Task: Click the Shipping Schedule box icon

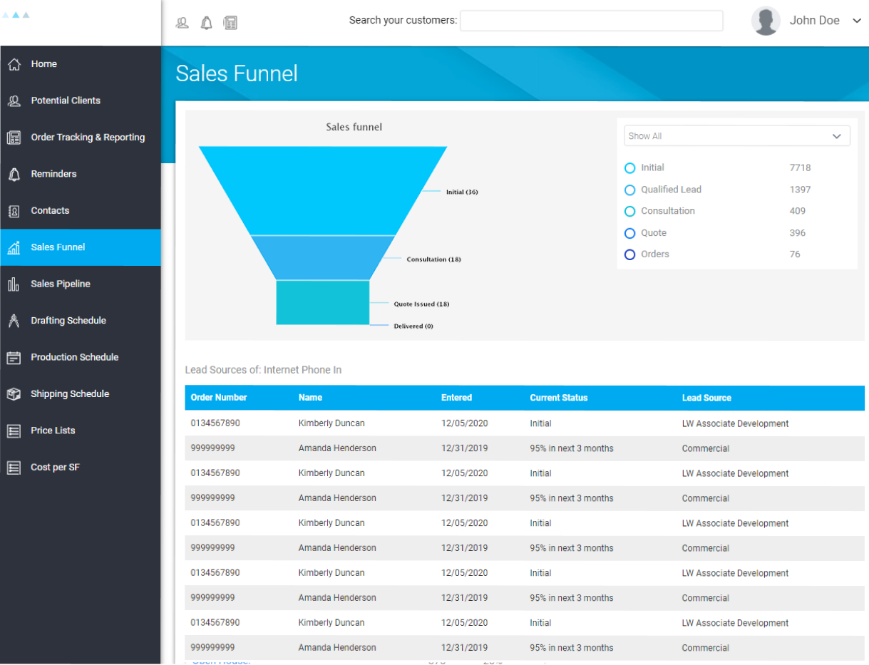Action: click(15, 393)
